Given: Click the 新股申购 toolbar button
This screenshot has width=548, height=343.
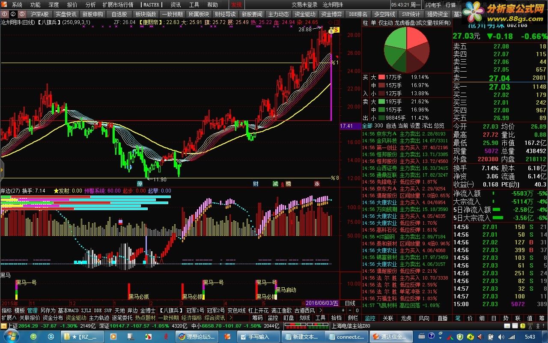Looking at the screenshot, I should [x=92, y=14].
